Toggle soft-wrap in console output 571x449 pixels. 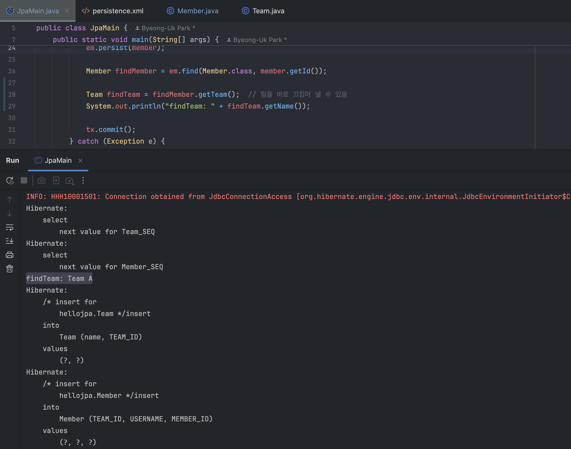click(x=10, y=227)
